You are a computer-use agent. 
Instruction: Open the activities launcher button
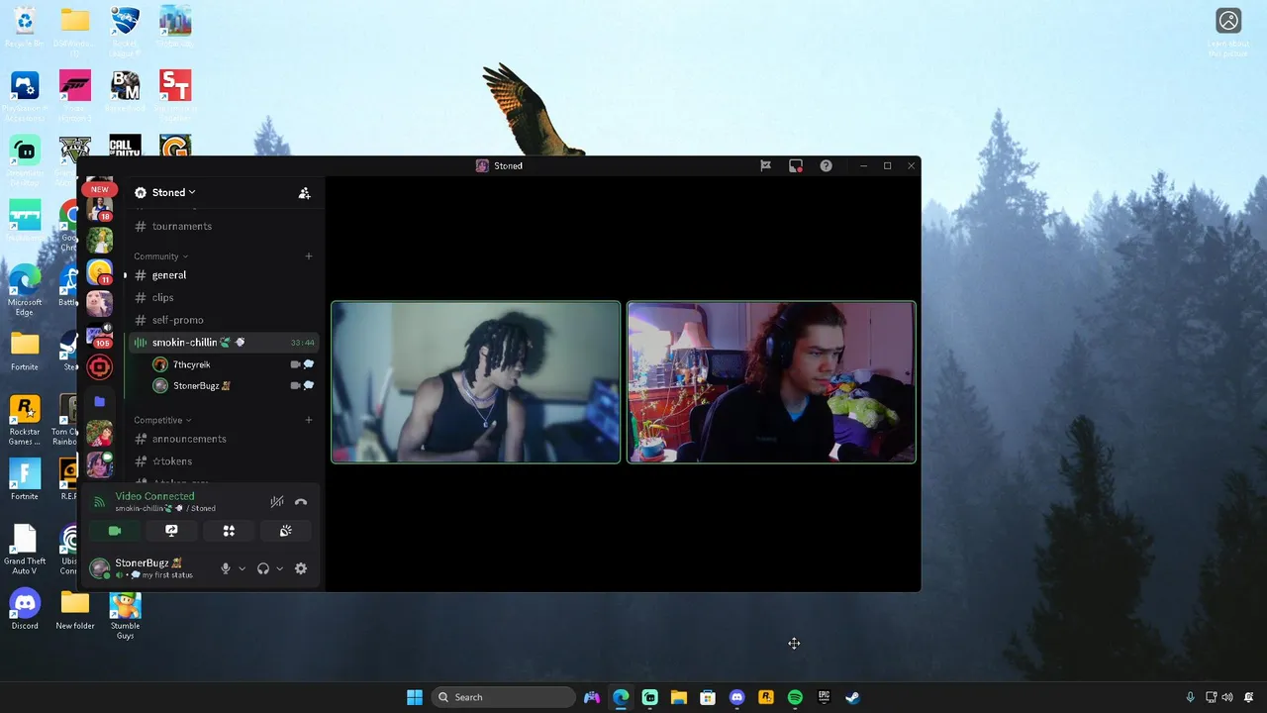pyautogui.click(x=229, y=531)
